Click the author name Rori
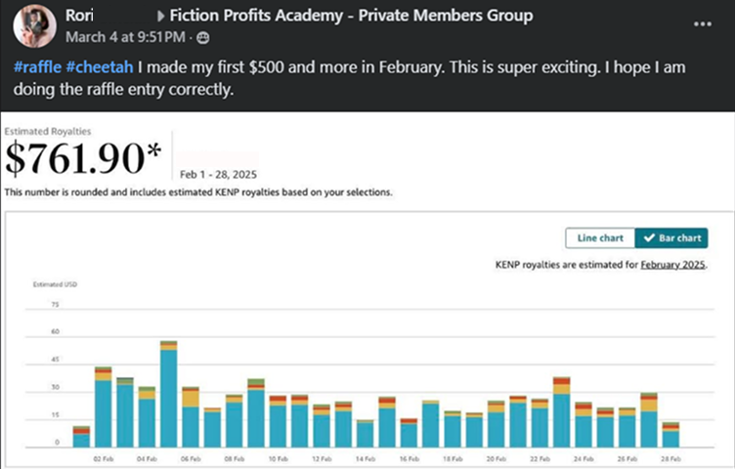The image size is (735, 469). [80, 17]
